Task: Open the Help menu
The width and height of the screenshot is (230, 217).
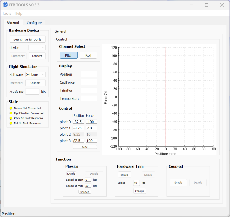Action: [19, 13]
